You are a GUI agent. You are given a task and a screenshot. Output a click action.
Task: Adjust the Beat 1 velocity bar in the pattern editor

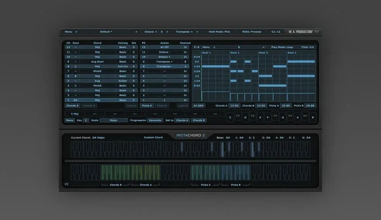click(x=216, y=96)
